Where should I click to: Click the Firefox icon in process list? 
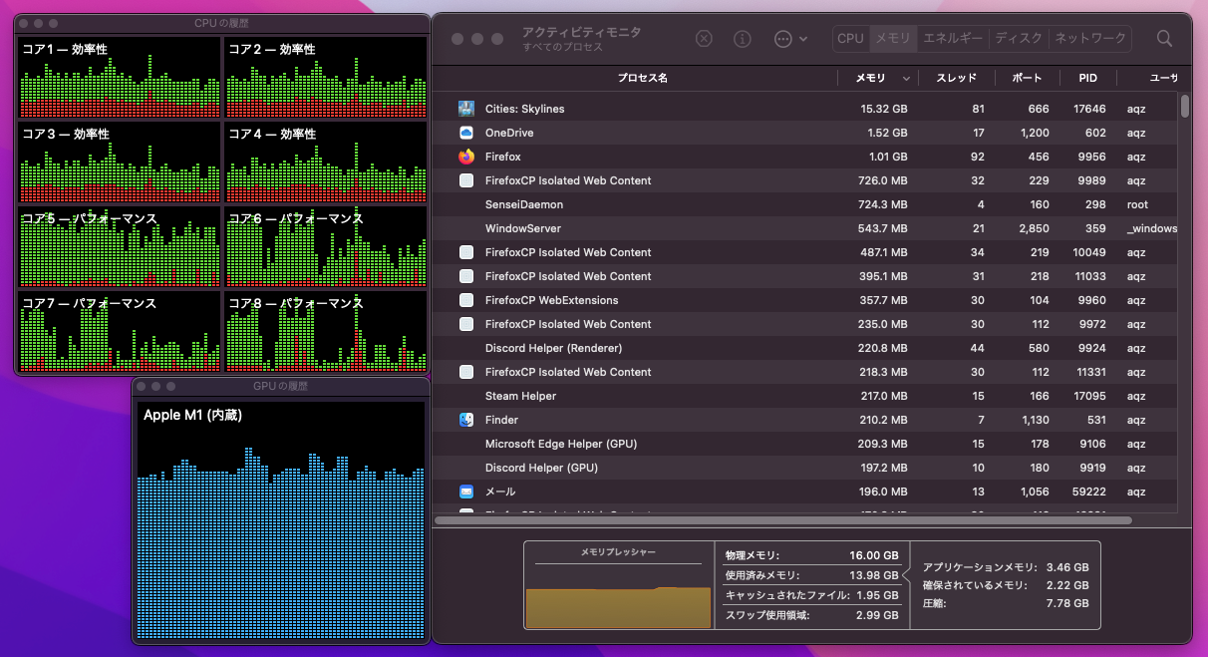[466, 157]
